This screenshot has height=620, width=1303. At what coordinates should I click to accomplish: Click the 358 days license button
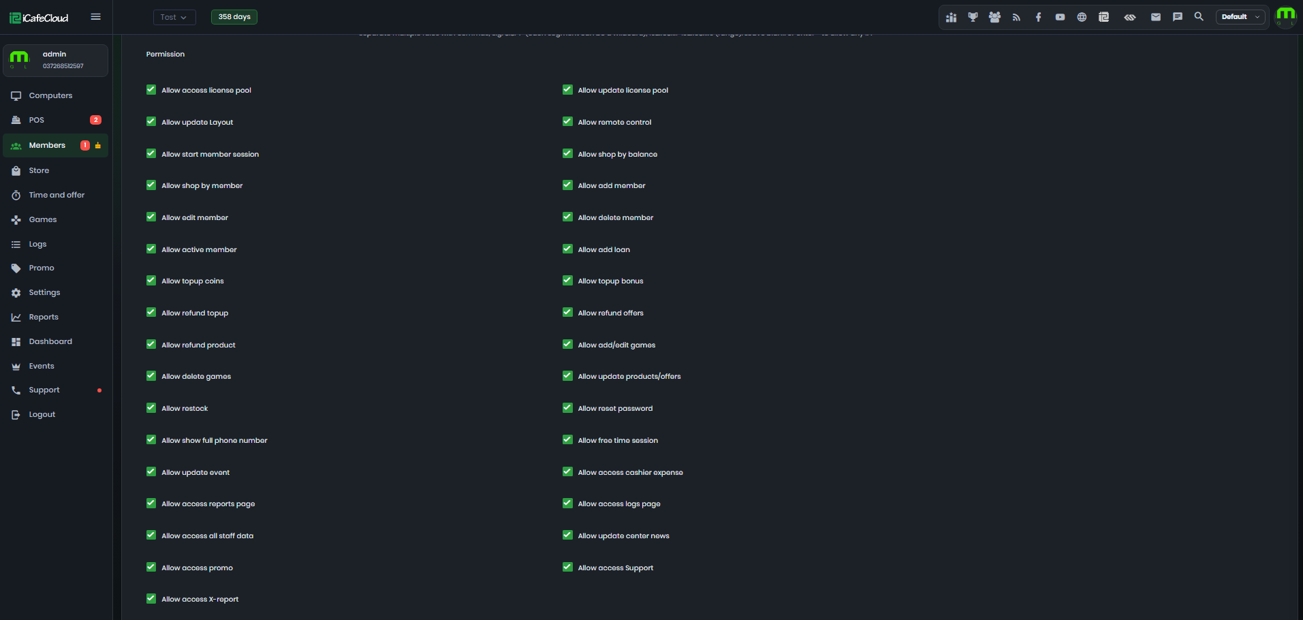tap(234, 17)
